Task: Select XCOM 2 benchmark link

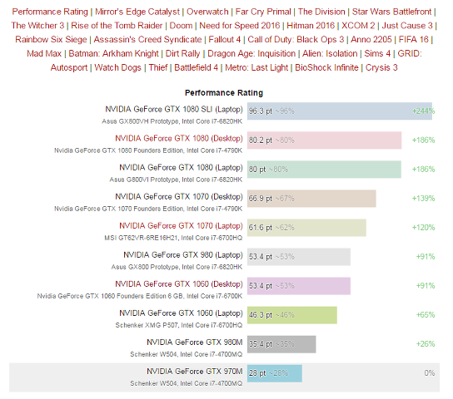Action: (x=358, y=26)
